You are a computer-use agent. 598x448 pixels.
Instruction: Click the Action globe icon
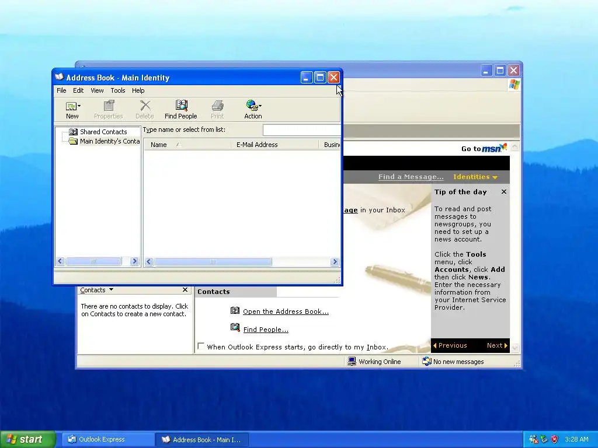(x=251, y=106)
